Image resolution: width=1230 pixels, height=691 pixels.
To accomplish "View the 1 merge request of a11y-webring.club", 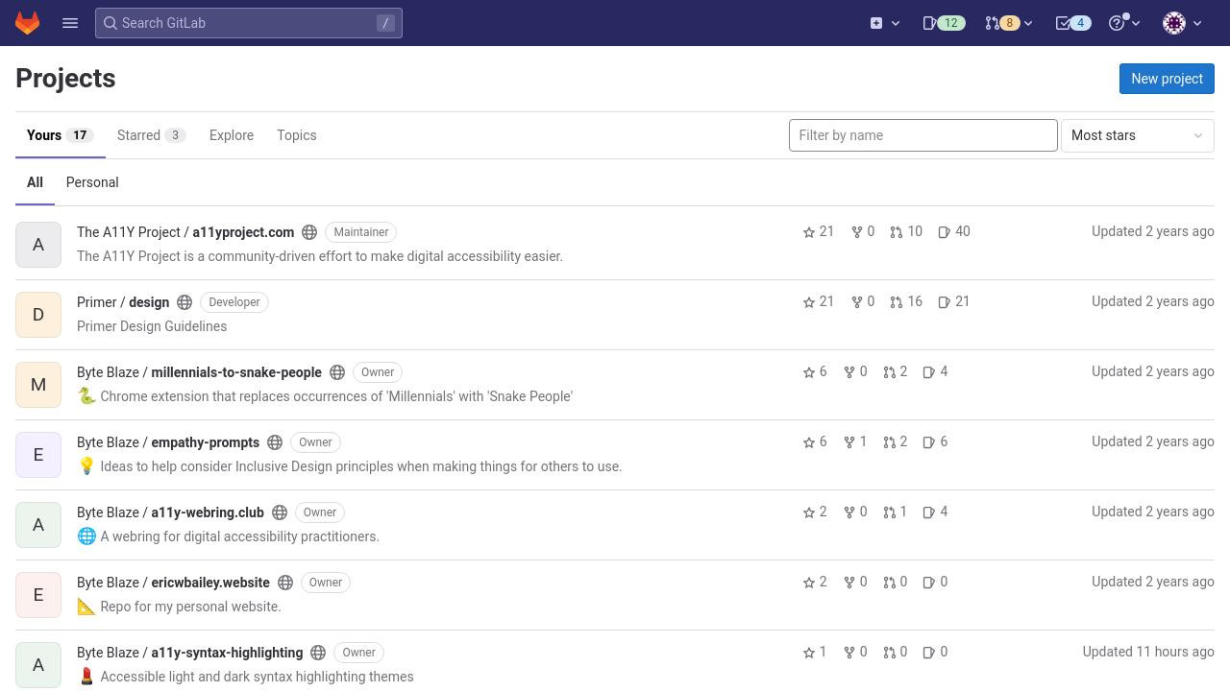I will (x=895, y=512).
